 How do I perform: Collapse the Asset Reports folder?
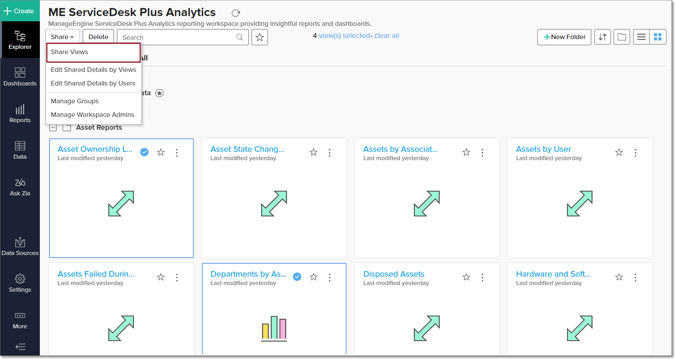click(x=53, y=128)
